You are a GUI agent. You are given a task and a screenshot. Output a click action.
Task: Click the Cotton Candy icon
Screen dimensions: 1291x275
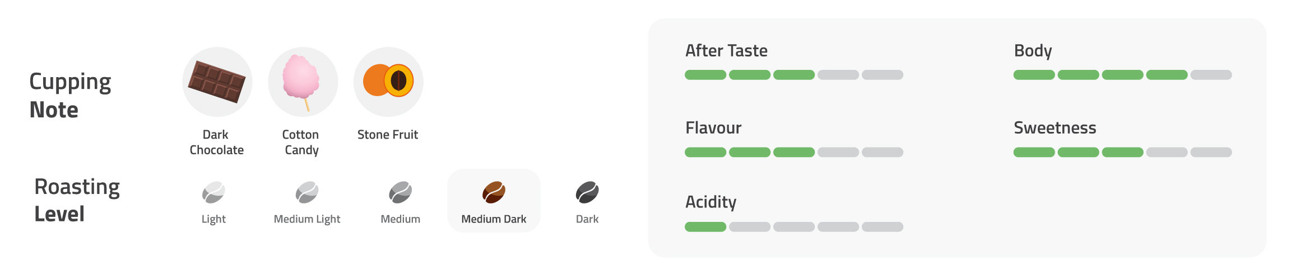tap(303, 80)
